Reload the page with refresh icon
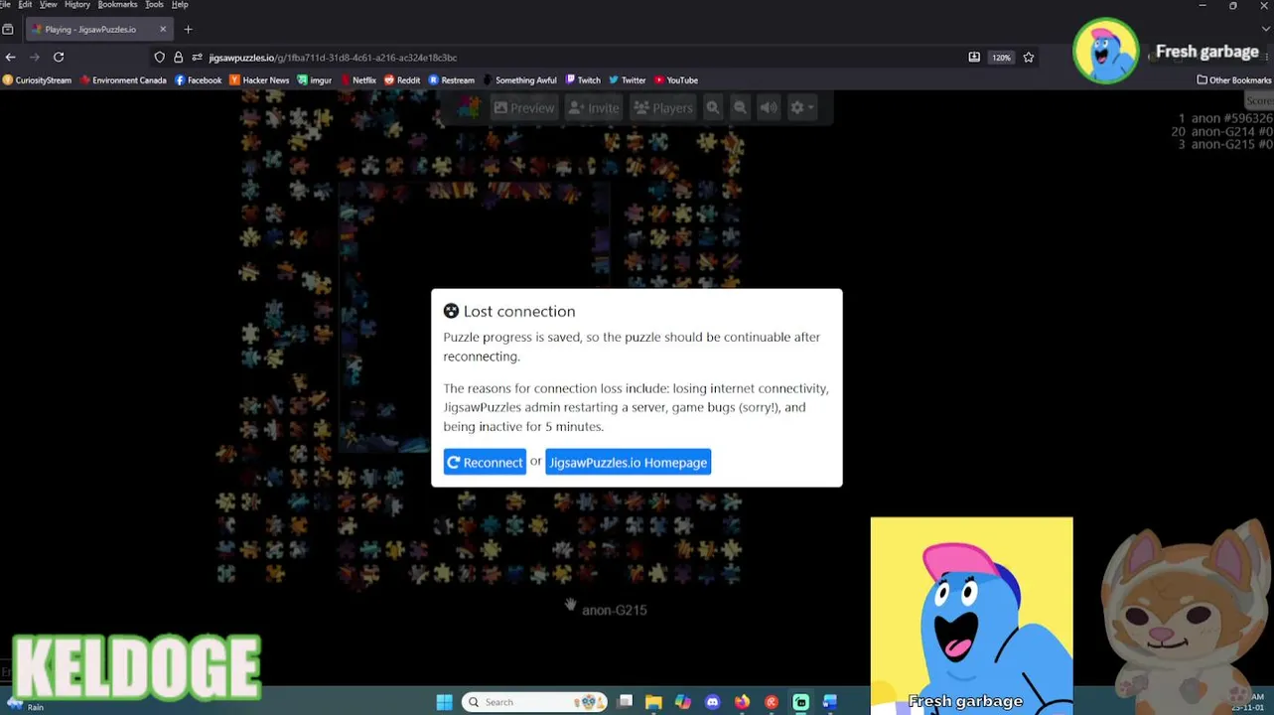 tap(59, 58)
